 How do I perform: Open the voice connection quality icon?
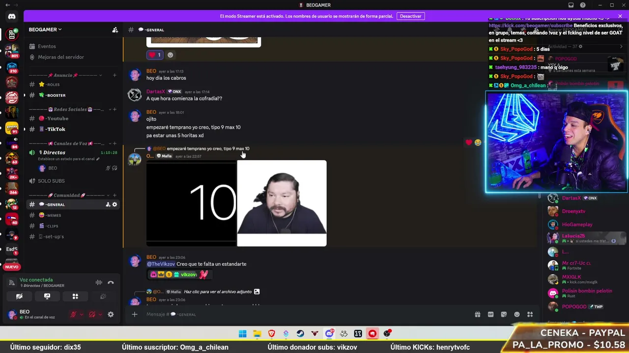click(11, 282)
